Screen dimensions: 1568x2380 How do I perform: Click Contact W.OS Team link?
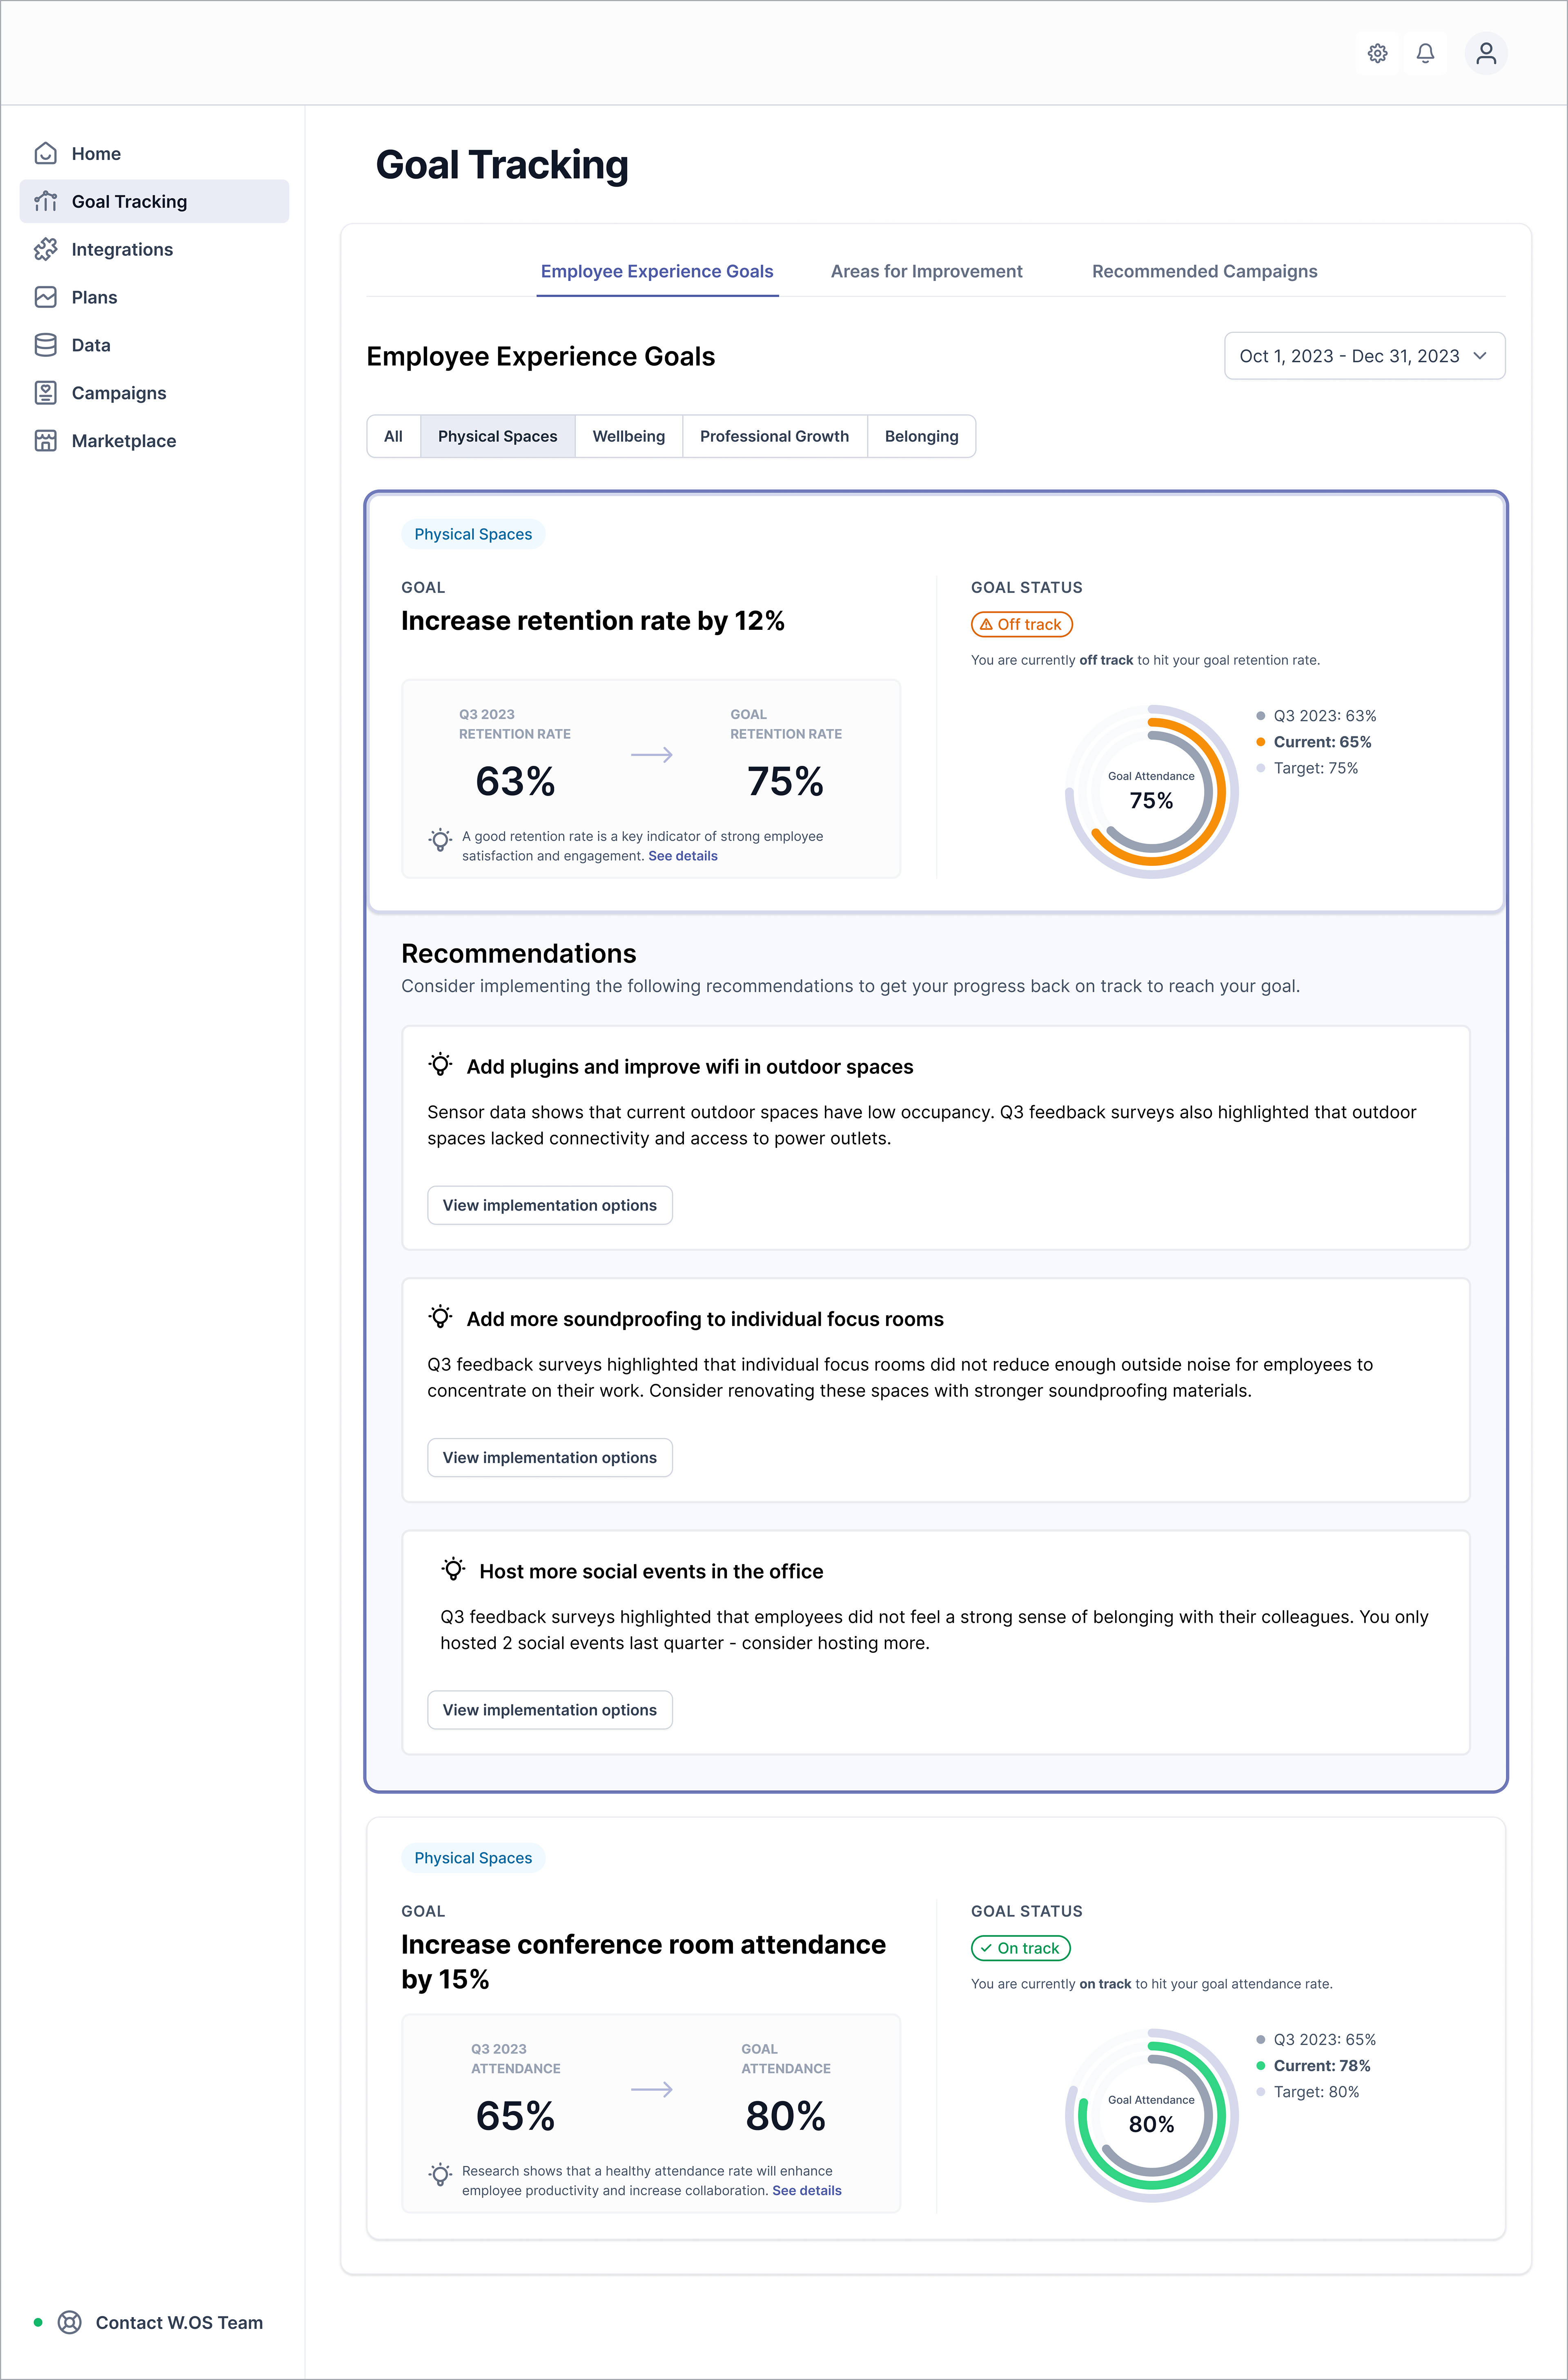(179, 2322)
